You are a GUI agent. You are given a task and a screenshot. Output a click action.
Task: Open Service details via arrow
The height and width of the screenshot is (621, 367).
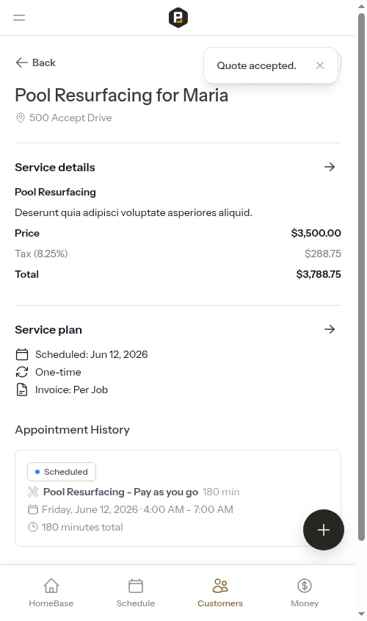(x=330, y=167)
